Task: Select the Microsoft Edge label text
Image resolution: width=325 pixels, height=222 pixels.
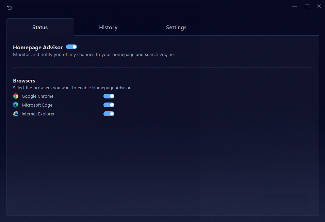Action: [37, 105]
